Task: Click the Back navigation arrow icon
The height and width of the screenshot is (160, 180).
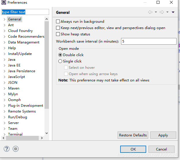Action: [x=150, y=12]
